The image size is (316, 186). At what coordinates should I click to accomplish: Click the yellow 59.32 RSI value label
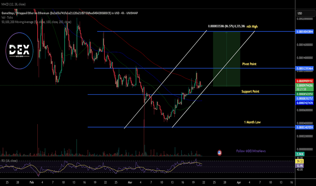[300, 161]
